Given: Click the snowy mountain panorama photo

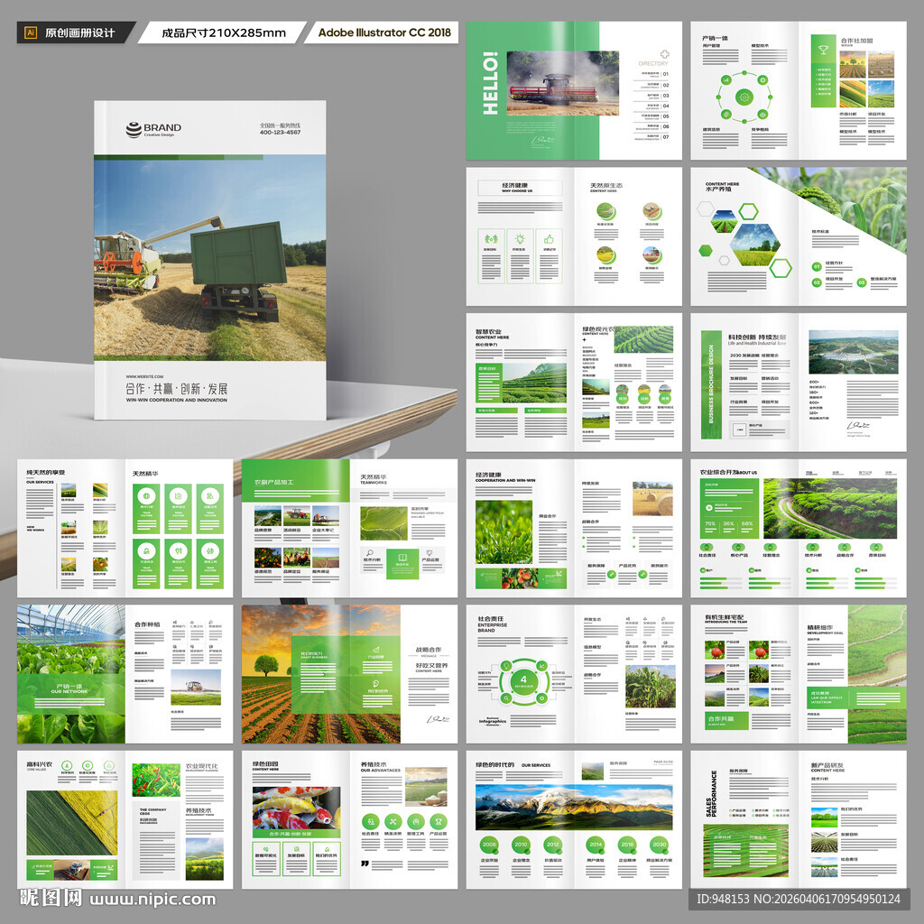Looking at the screenshot, I should [x=574, y=808].
